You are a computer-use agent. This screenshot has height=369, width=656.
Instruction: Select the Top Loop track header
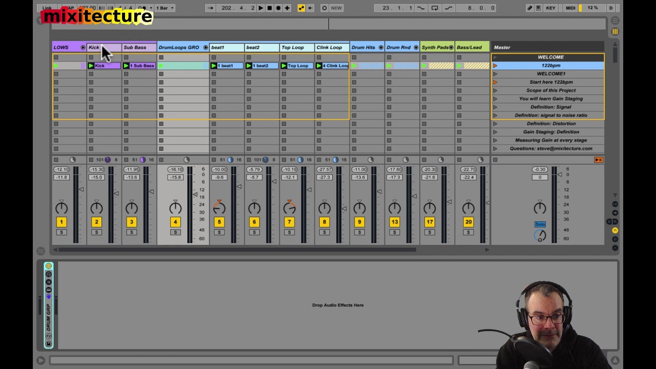pyautogui.click(x=297, y=47)
